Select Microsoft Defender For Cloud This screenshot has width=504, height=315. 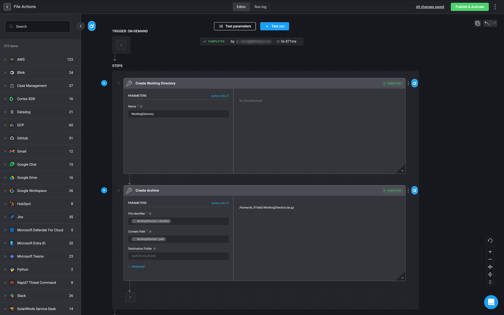coord(40,230)
